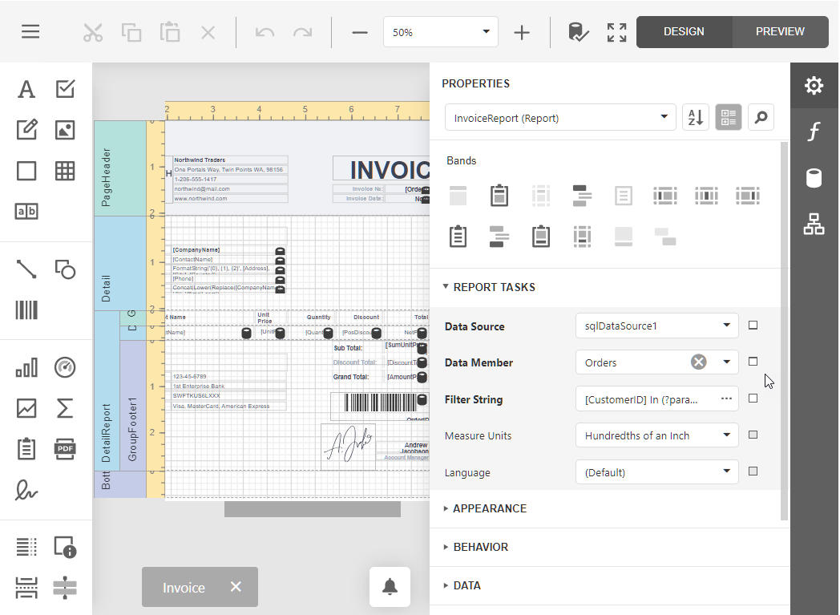Image resolution: width=840 pixels, height=615 pixels.
Task: Open the hamburger menu
Action: point(30,31)
